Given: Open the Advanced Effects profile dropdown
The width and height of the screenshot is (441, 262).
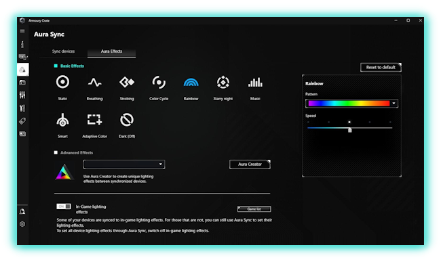Looking at the screenshot, I should click(124, 164).
